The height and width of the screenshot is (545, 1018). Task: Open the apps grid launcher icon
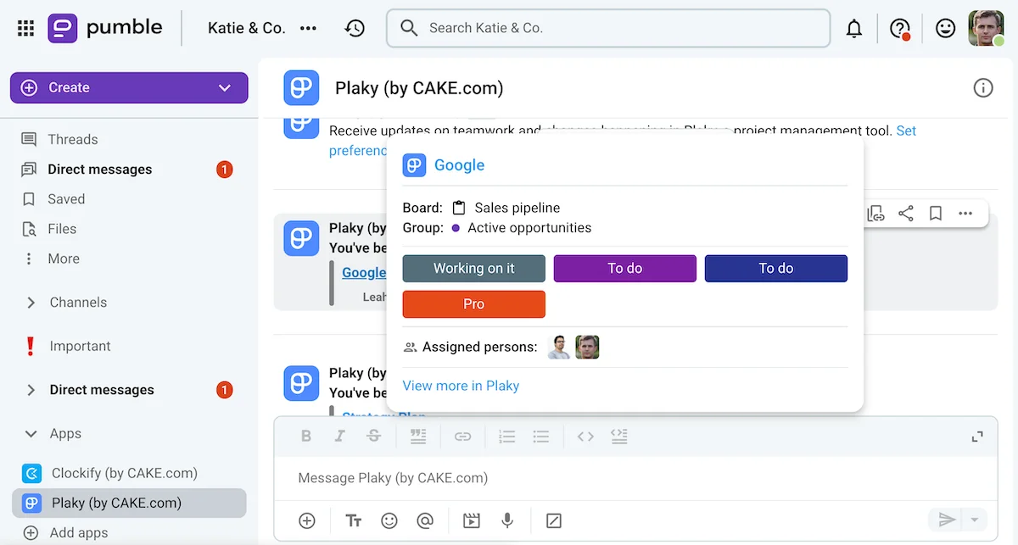pos(26,28)
